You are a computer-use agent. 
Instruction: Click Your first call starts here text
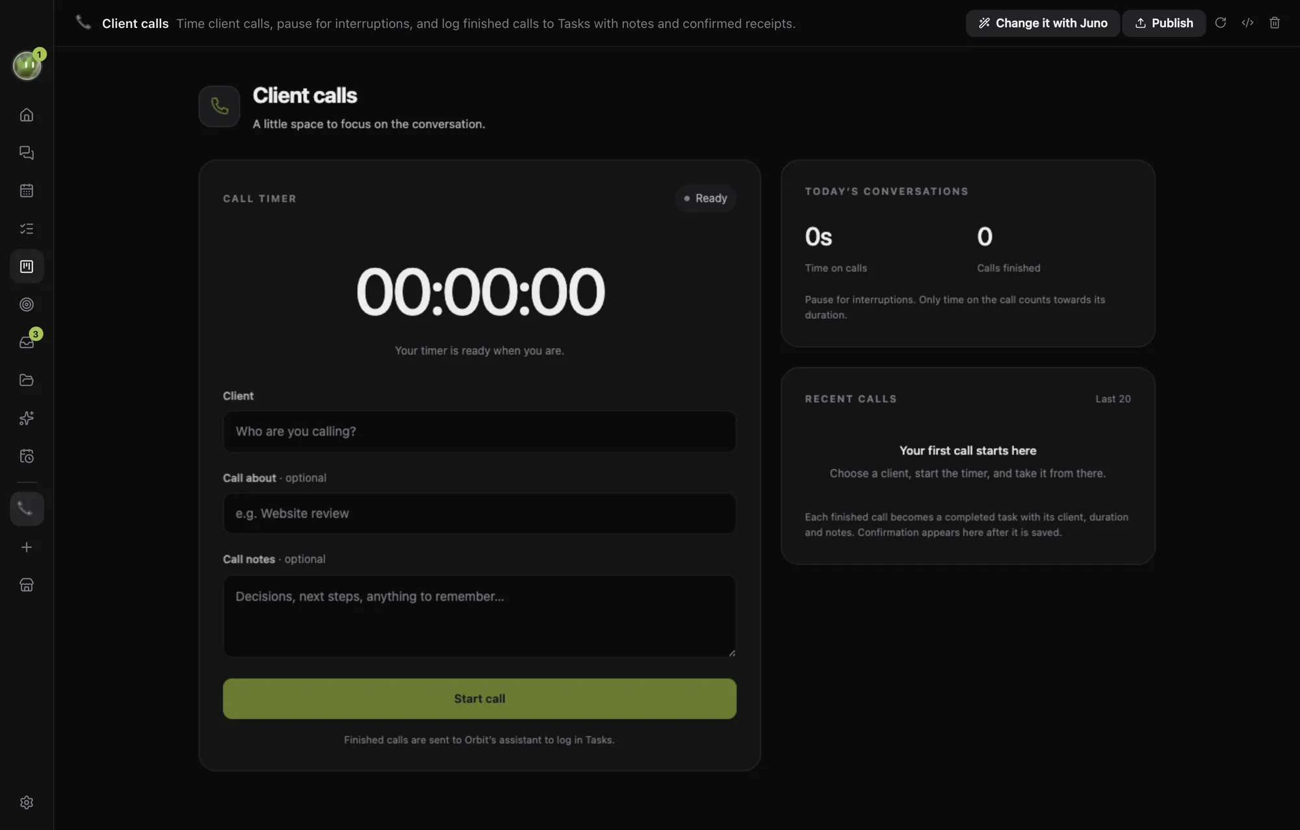point(968,450)
